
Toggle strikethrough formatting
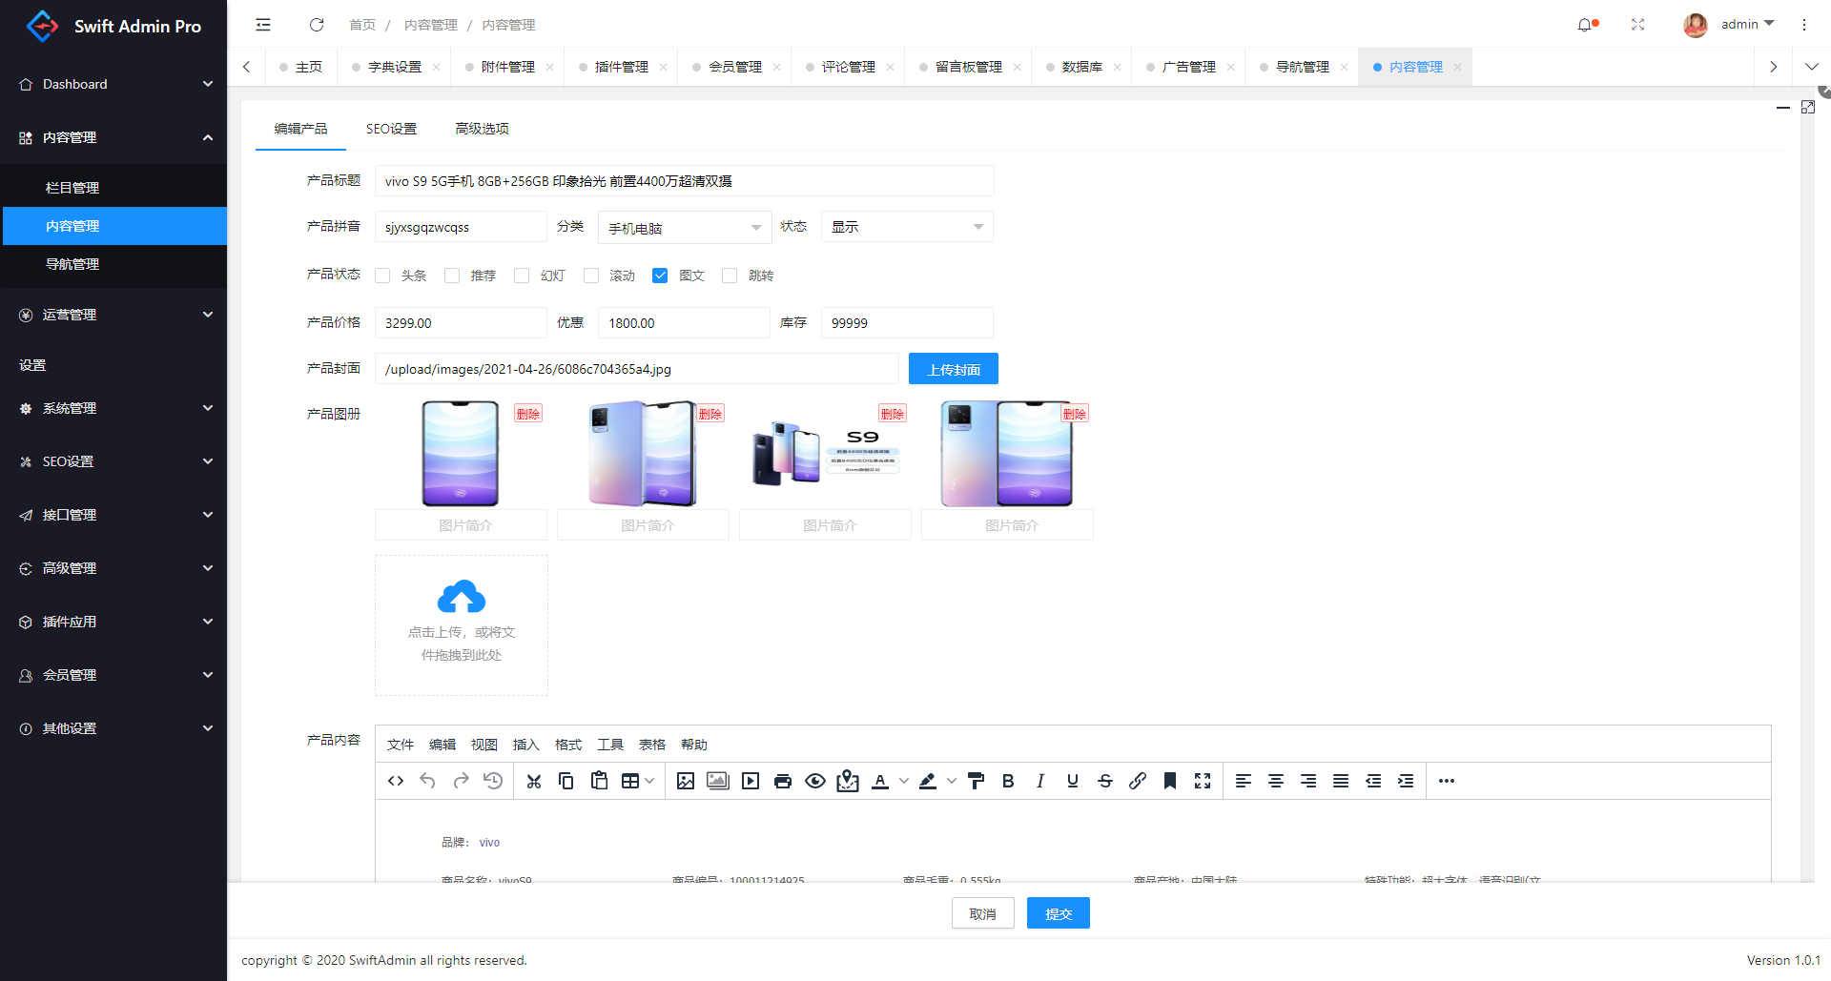tap(1105, 781)
